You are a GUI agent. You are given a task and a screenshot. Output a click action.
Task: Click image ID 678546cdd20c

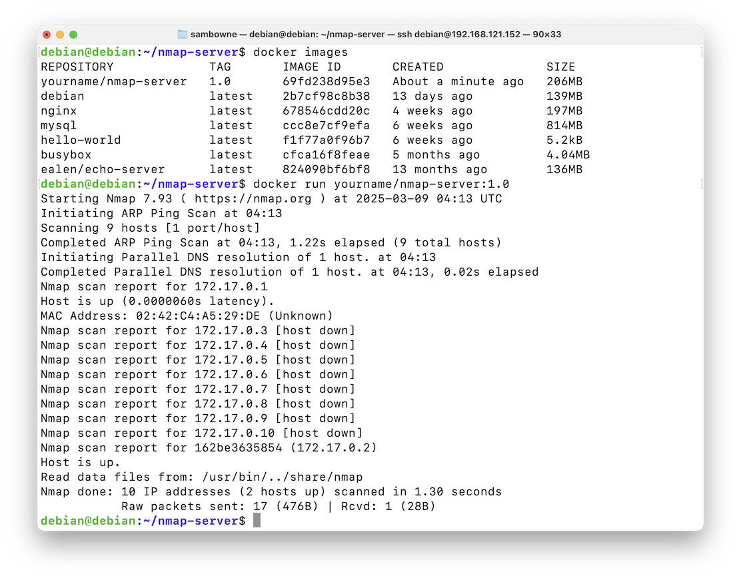click(326, 111)
